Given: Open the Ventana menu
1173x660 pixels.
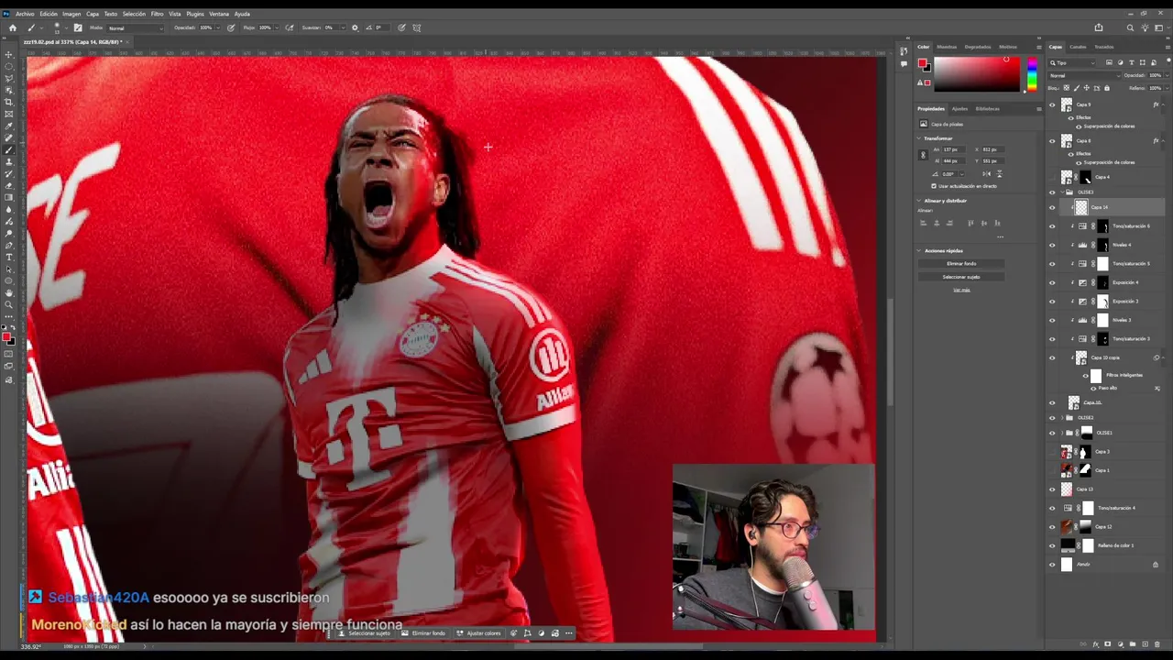Looking at the screenshot, I should (219, 14).
